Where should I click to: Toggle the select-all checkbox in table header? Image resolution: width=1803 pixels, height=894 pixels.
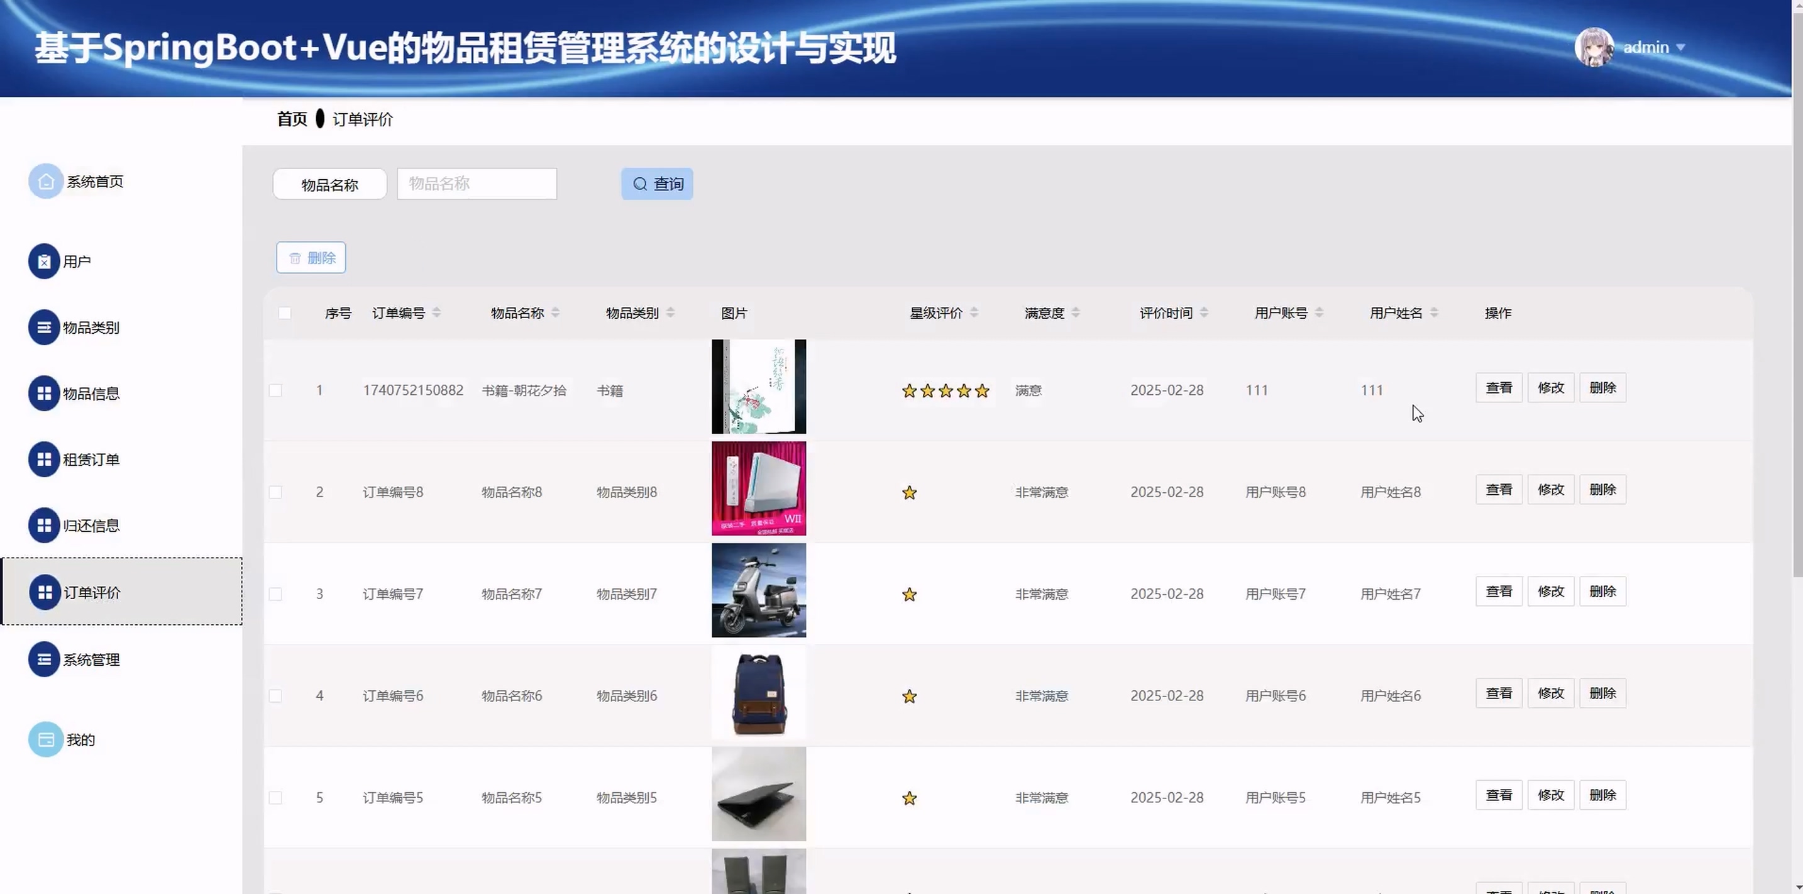[x=284, y=313]
